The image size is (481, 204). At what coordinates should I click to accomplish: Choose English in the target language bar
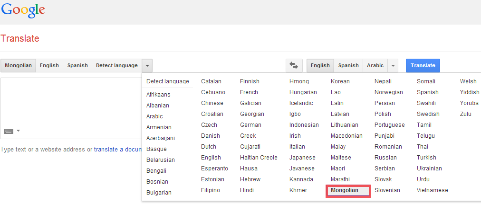tap(320, 66)
